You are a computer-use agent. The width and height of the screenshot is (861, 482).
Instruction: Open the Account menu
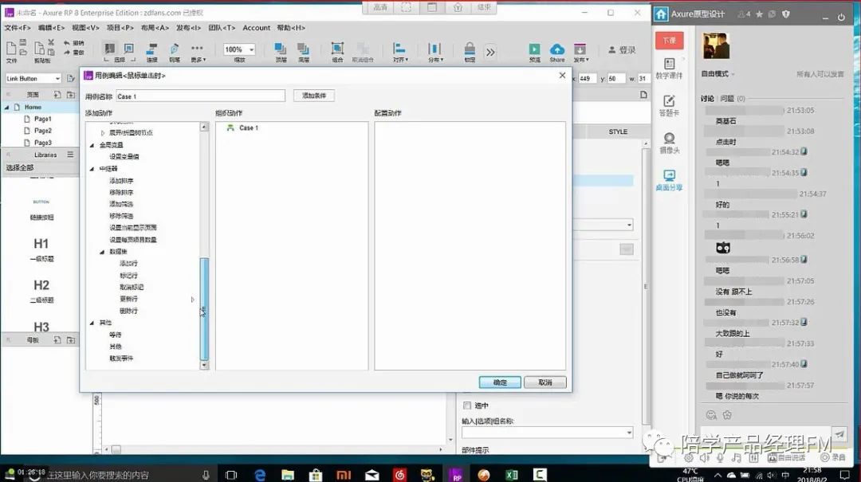[257, 27]
